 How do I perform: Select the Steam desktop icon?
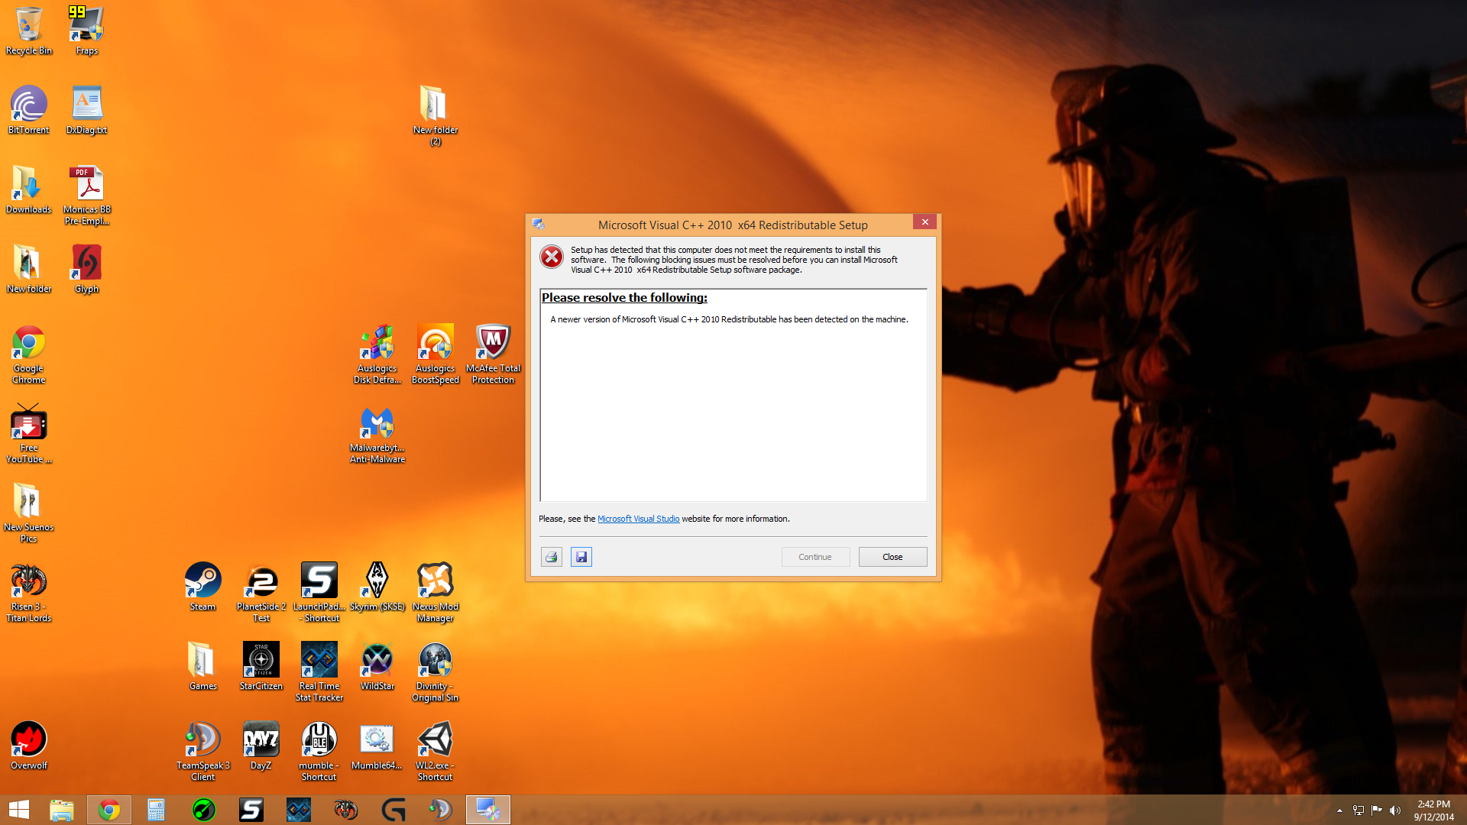tap(203, 587)
